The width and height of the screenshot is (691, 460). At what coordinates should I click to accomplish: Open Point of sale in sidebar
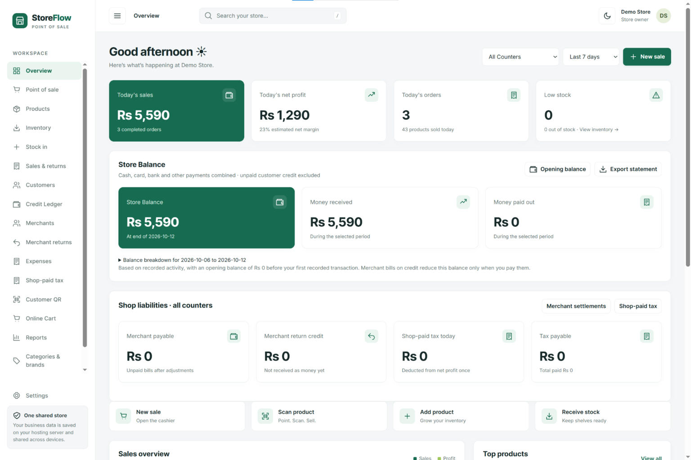44,90
